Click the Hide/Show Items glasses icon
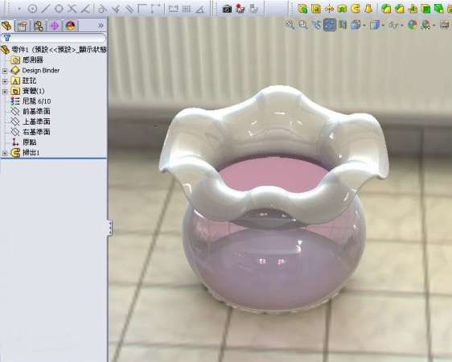The image size is (452, 362). point(393,25)
